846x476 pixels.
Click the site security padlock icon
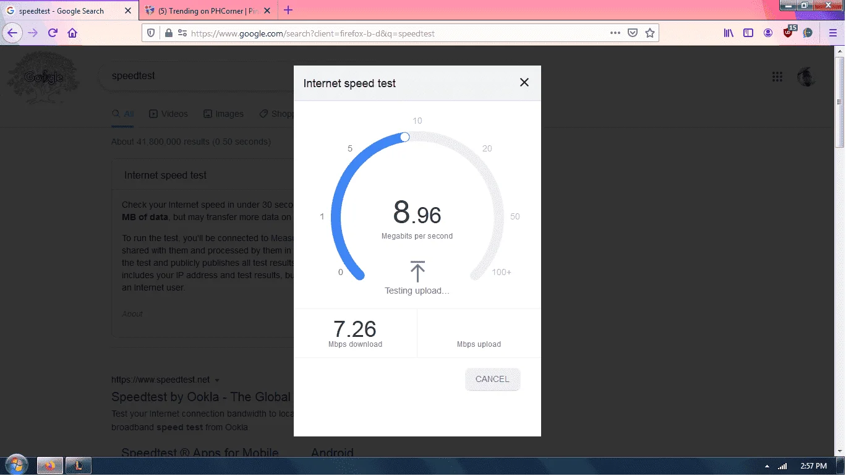point(168,33)
